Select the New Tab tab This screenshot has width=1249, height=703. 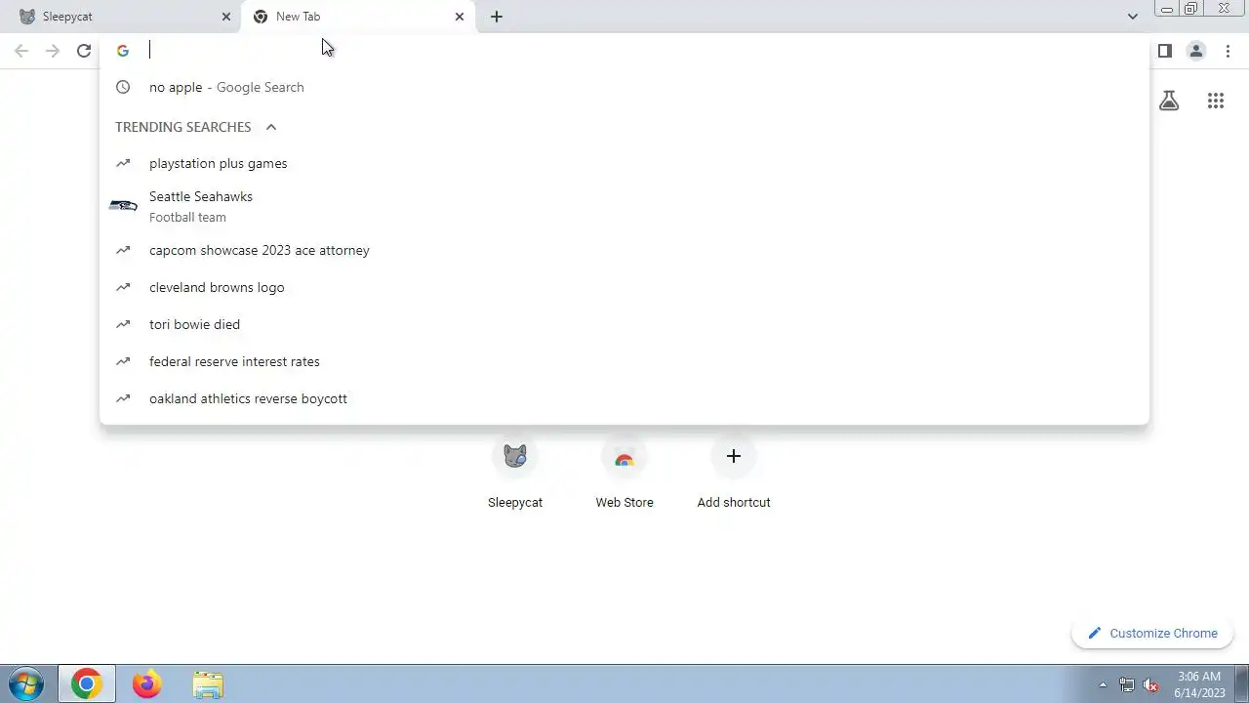(358, 17)
